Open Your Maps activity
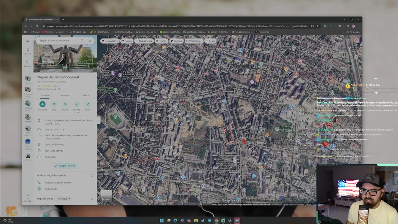This screenshot has width=398, height=224. click(54, 151)
